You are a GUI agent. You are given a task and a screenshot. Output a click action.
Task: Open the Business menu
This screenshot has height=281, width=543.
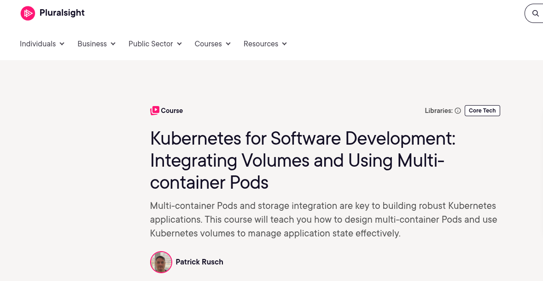pyautogui.click(x=92, y=44)
